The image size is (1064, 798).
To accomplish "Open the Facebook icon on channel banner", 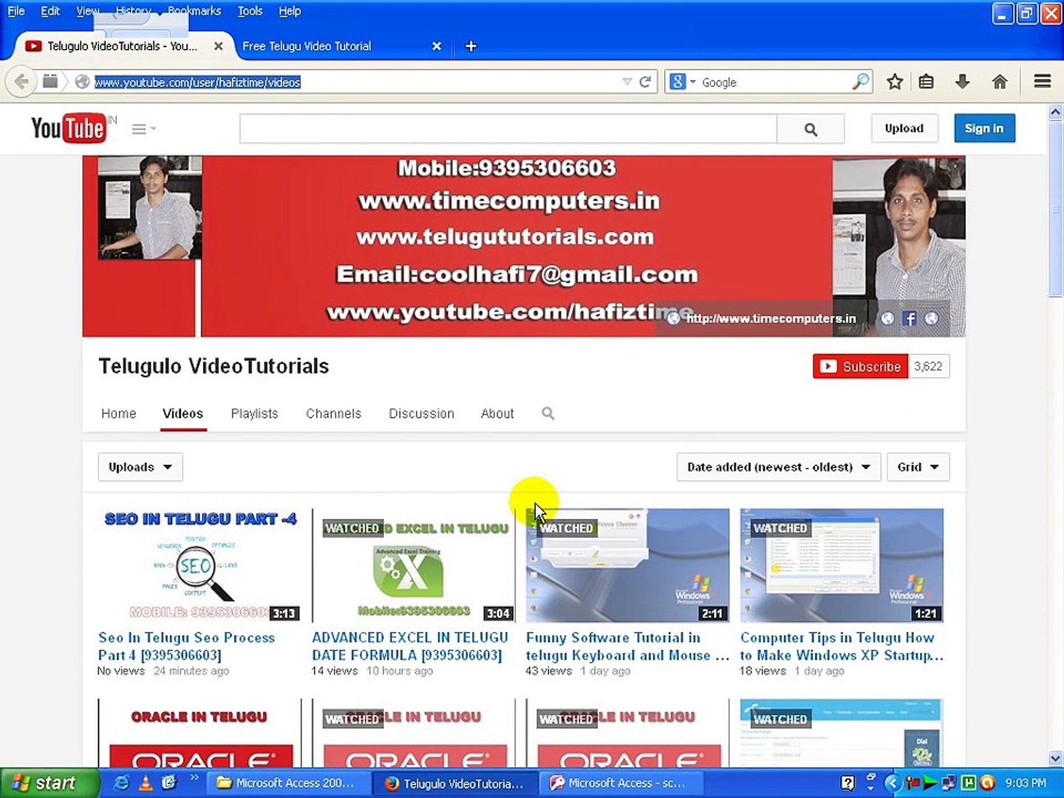I will [910, 318].
